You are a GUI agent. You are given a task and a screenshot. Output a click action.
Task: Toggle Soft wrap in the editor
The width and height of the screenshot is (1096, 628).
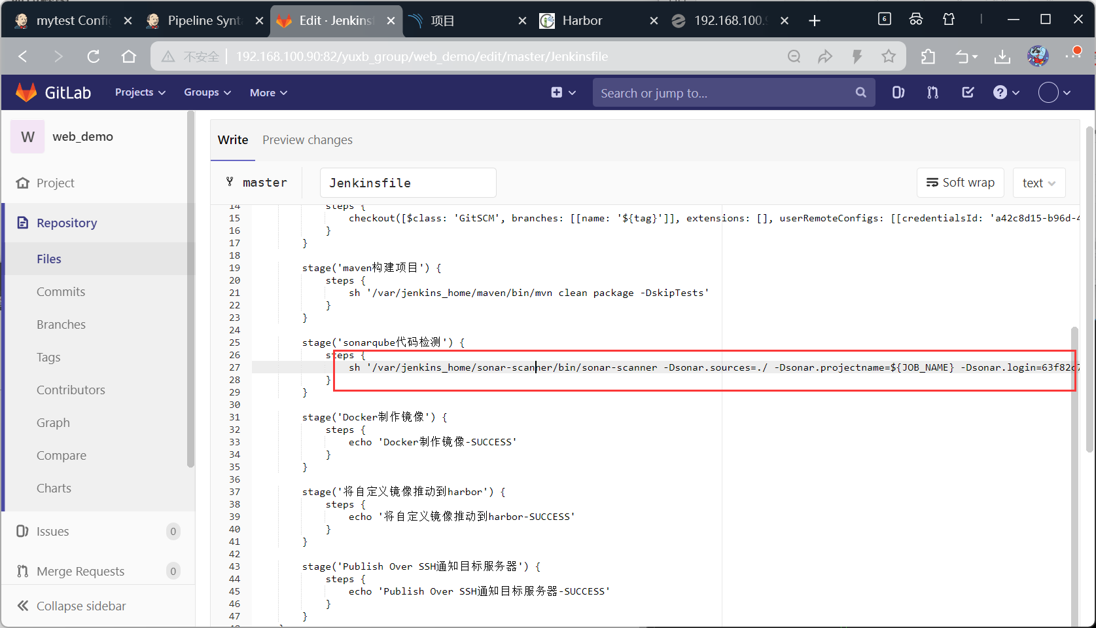[x=960, y=183]
